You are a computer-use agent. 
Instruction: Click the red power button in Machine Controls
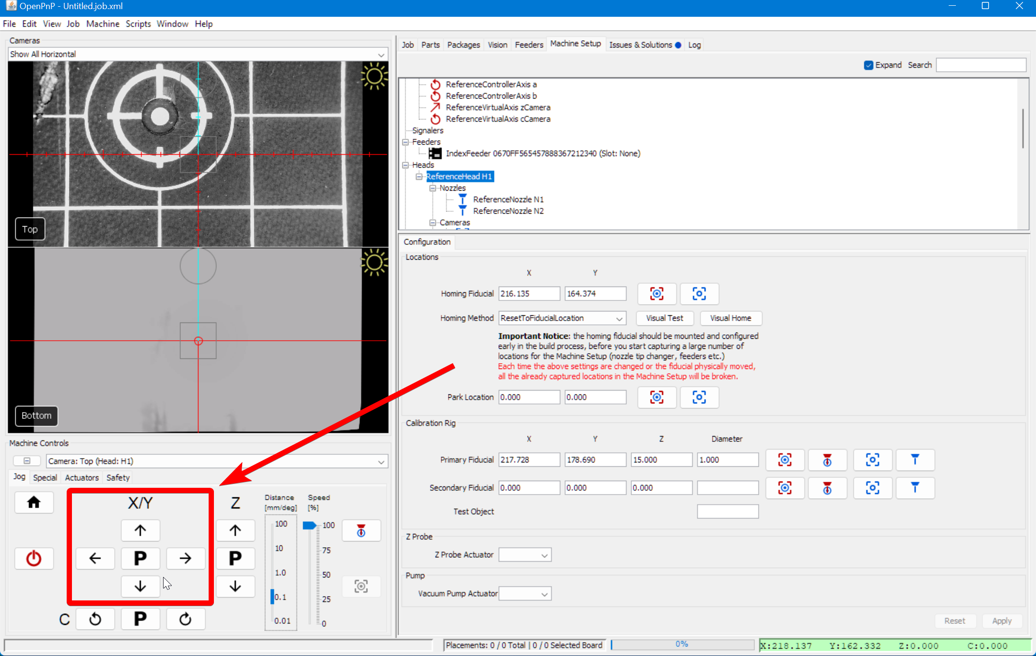coord(34,558)
